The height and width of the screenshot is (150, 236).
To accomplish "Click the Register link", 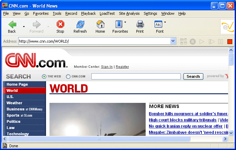I will [x=122, y=67].
